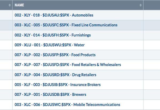Click blank cell preceding the Automobiles entry
The height and width of the screenshot is (110, 160).
click(x=6, y=15)
